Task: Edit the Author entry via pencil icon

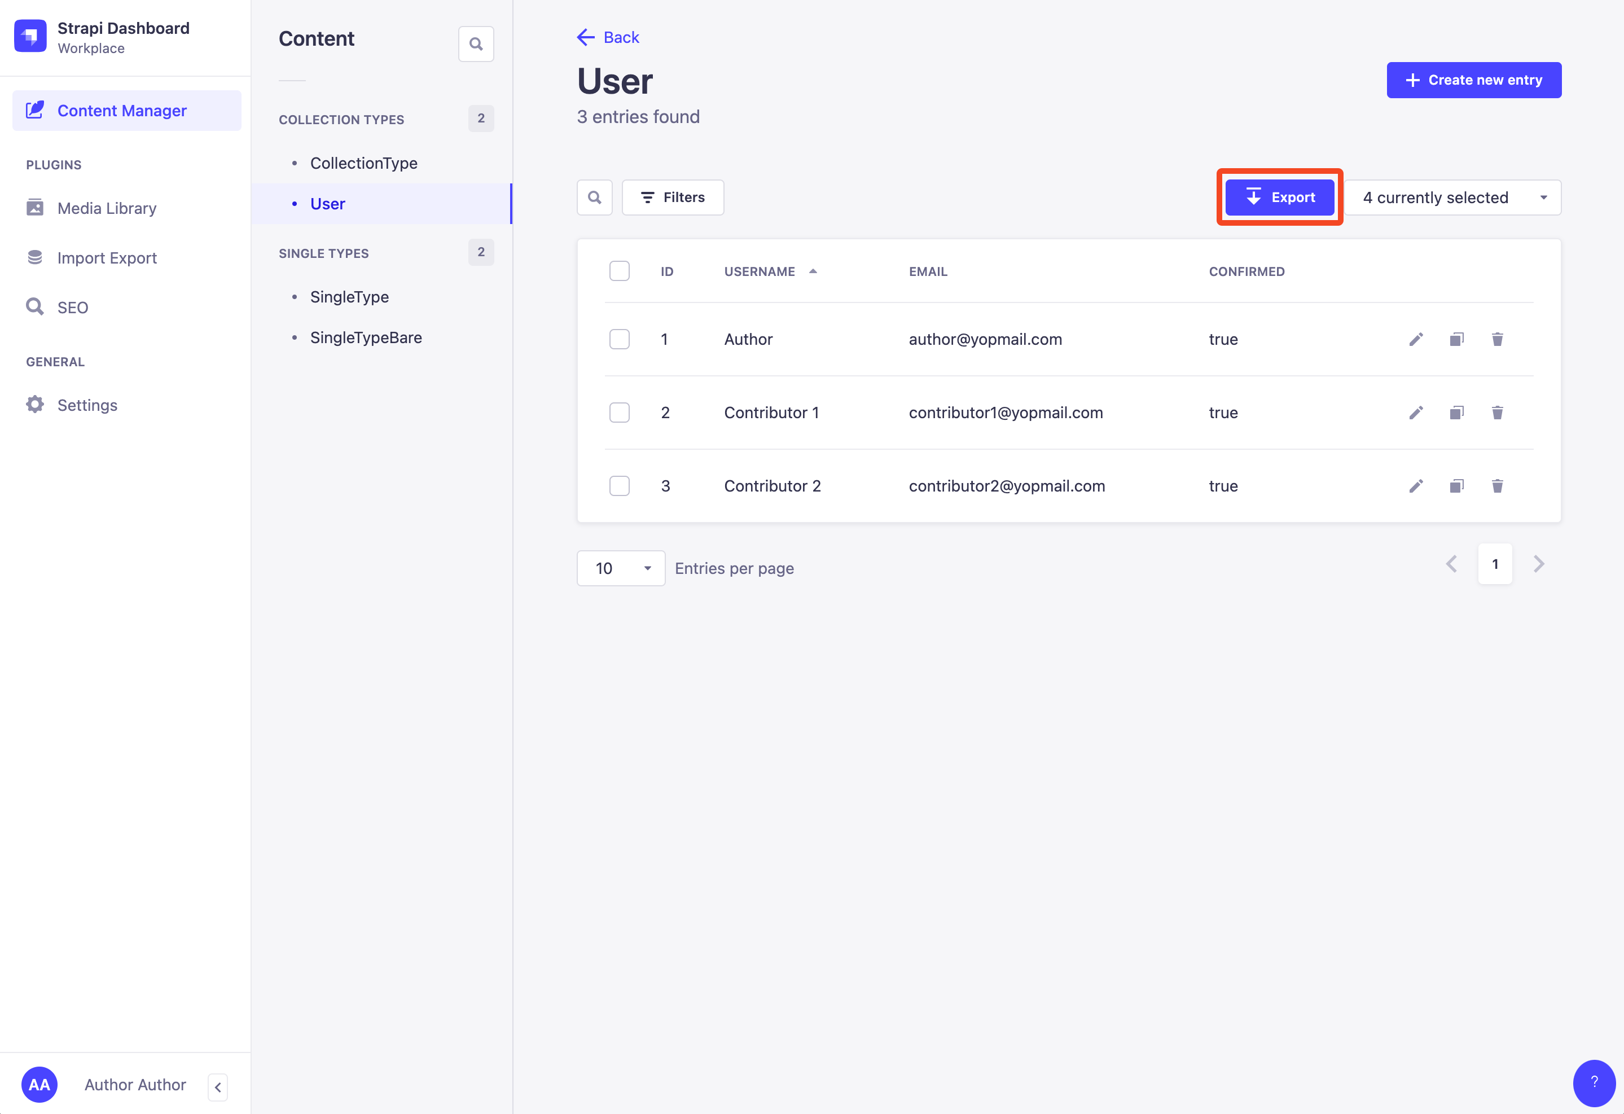Action: 1416,339
